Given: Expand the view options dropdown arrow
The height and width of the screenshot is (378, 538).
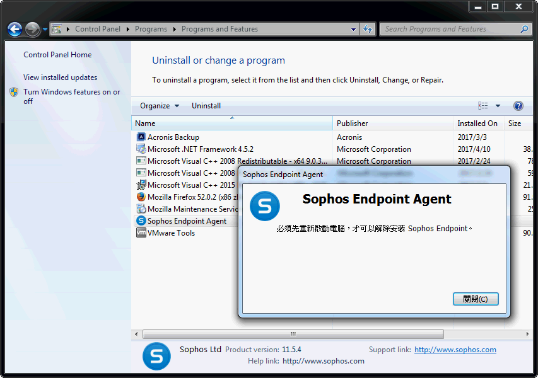Looking at the screenshot, I should click(498, 106).
